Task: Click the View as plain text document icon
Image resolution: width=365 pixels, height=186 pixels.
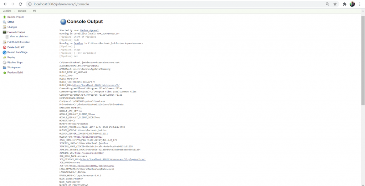Action: pos(7,37)
